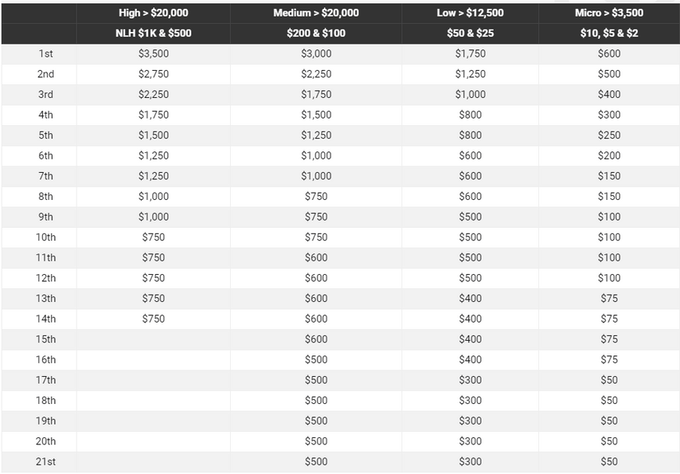The image size is (680, 474).
Task: Click the High > $20,000 column header
Action: 154,13
